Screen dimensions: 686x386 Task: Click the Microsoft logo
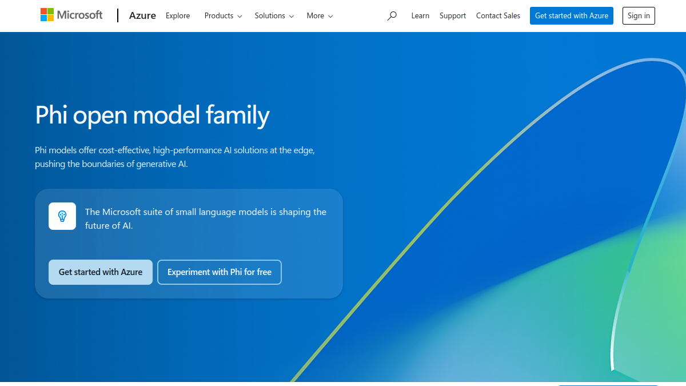point(71,15)
